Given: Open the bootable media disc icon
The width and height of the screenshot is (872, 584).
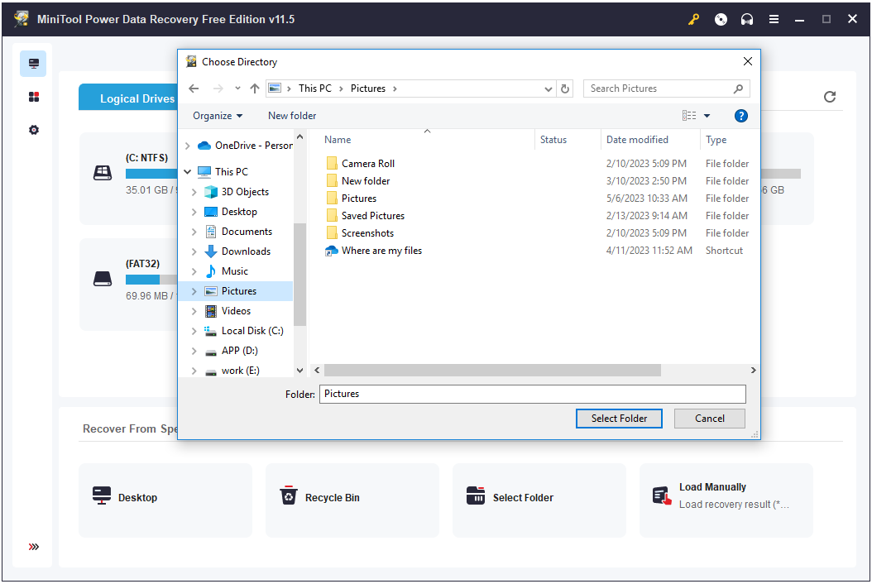Looking at the screenshot, I should [721, 20].
